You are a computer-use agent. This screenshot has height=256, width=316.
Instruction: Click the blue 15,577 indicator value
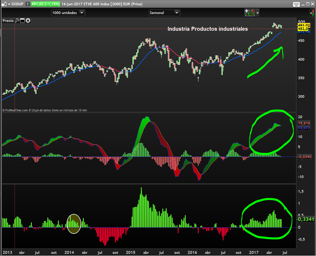(304, 128)
